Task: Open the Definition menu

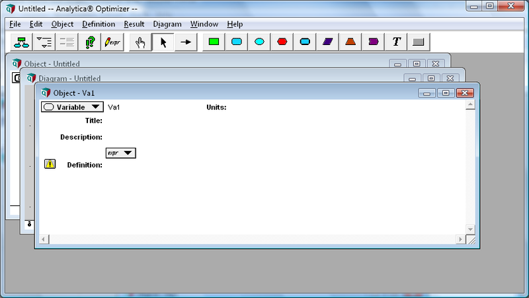Action: click(x=99, y=25)
